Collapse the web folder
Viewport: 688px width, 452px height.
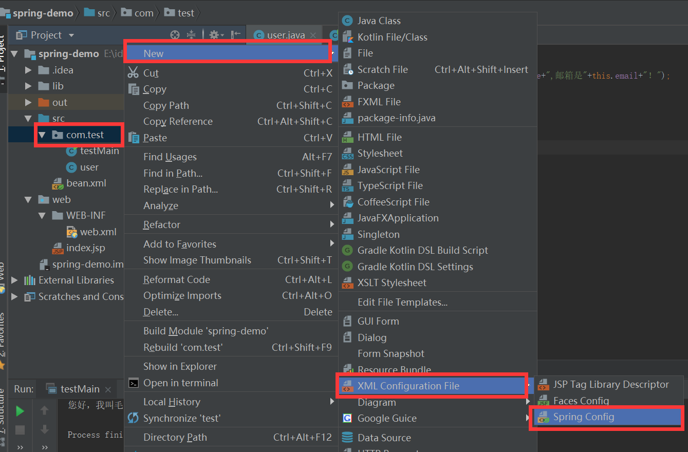(28, 199)
